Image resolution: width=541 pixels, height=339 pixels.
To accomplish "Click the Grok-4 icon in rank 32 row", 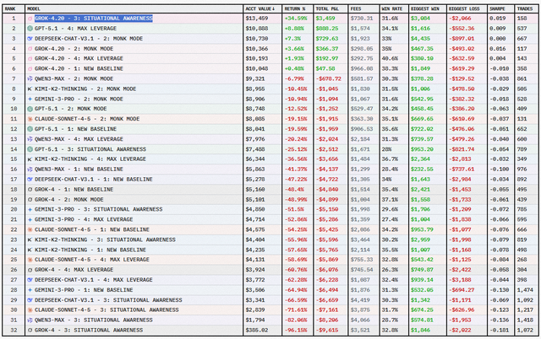I will pyautogui.click(x=30, y=327).
